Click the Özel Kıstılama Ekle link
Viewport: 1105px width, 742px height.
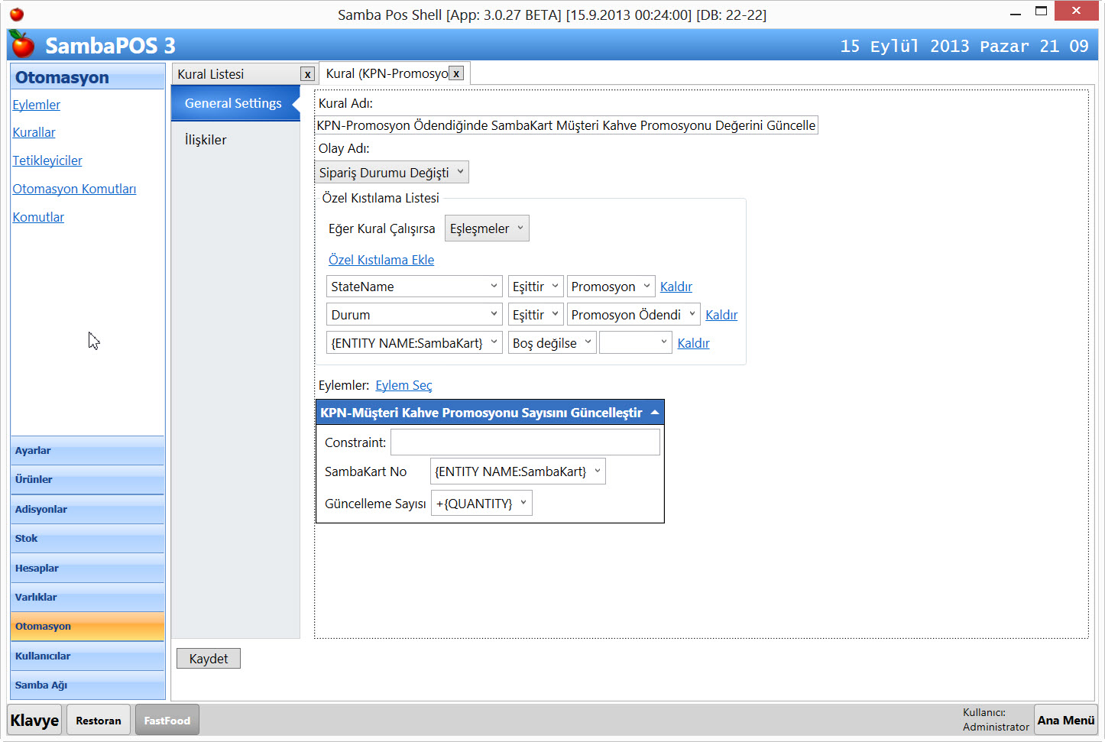pos(381,260)
